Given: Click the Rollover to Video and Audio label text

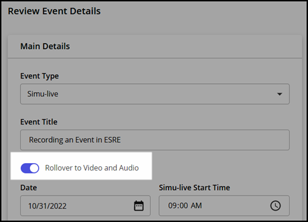Looking at the screenshot, I should click(92, 168).
